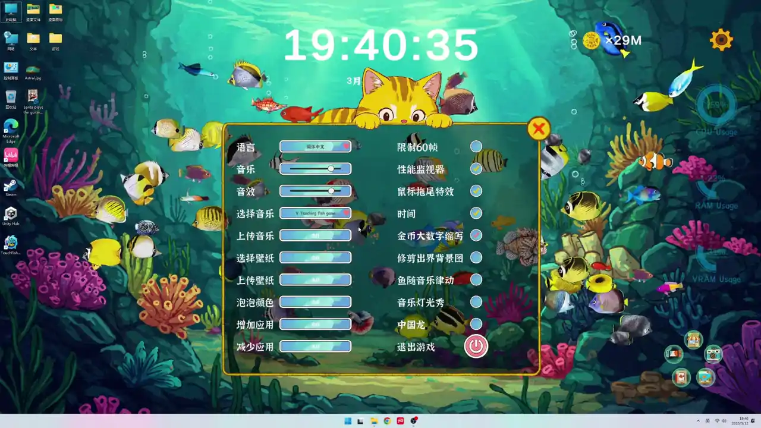This screenshot has width=761, height=428.
Task: Toggle the 时间 clock option
Action: click(476, 213)
